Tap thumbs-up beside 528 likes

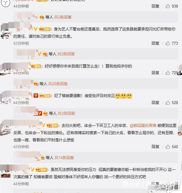pyautogui.click(x=168, y=103)
